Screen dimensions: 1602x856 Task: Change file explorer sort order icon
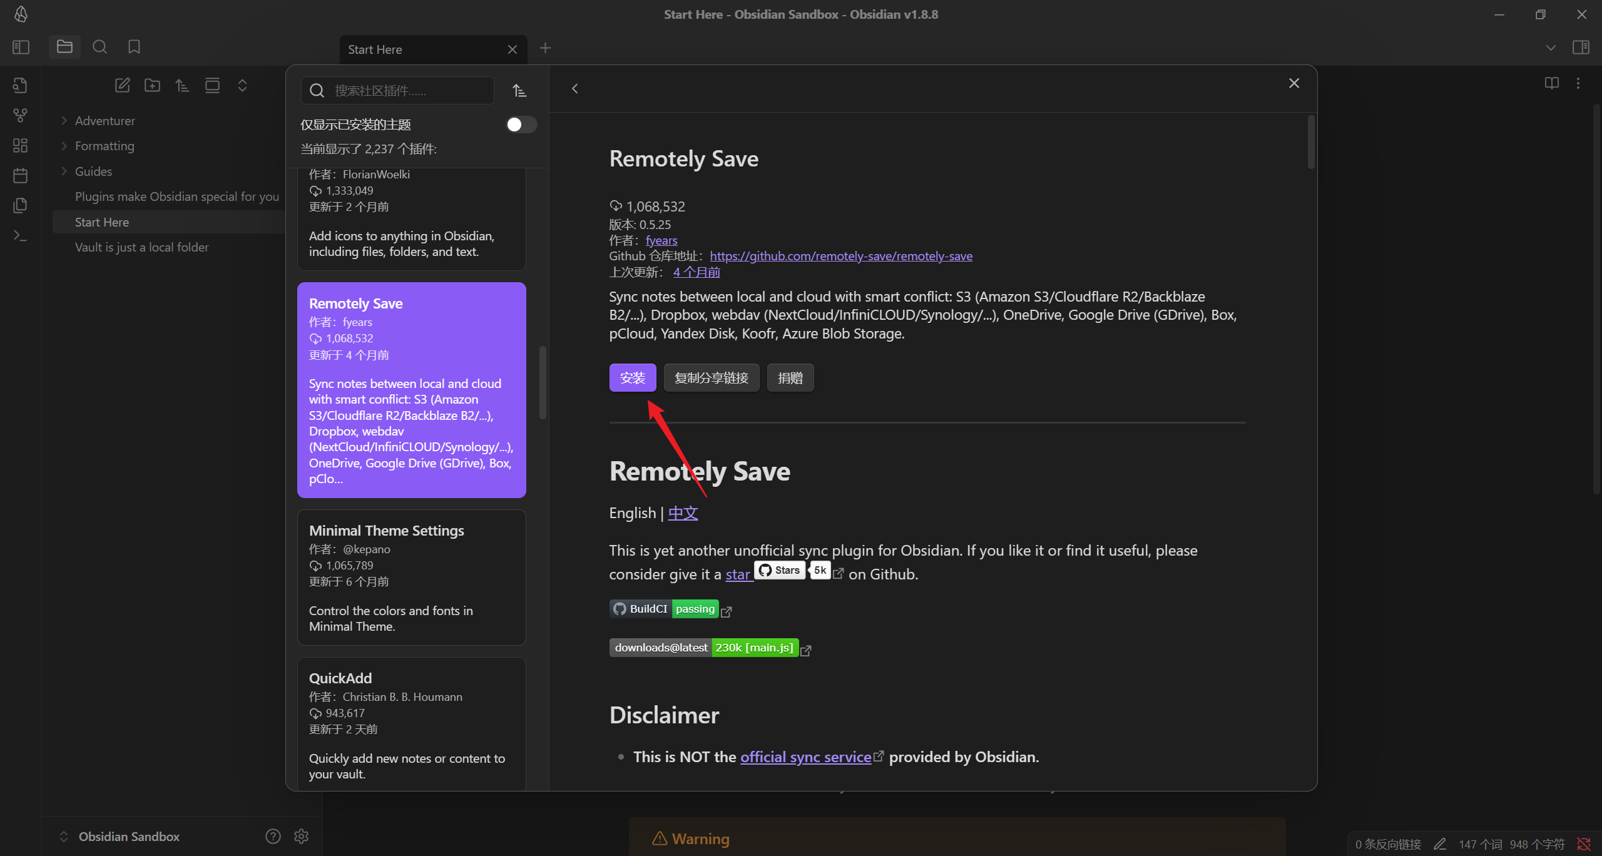182,85
